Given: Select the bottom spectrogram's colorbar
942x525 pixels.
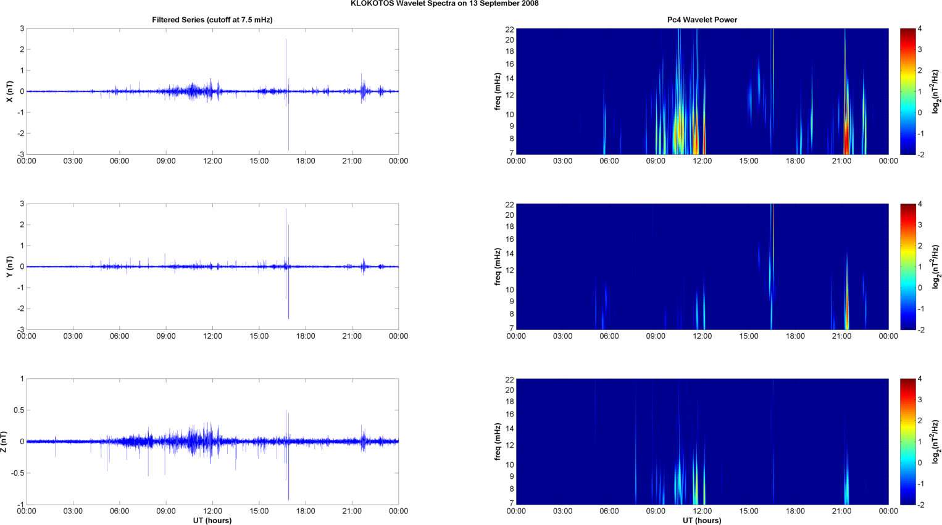Looking at the screenshot, I should 907,442.
